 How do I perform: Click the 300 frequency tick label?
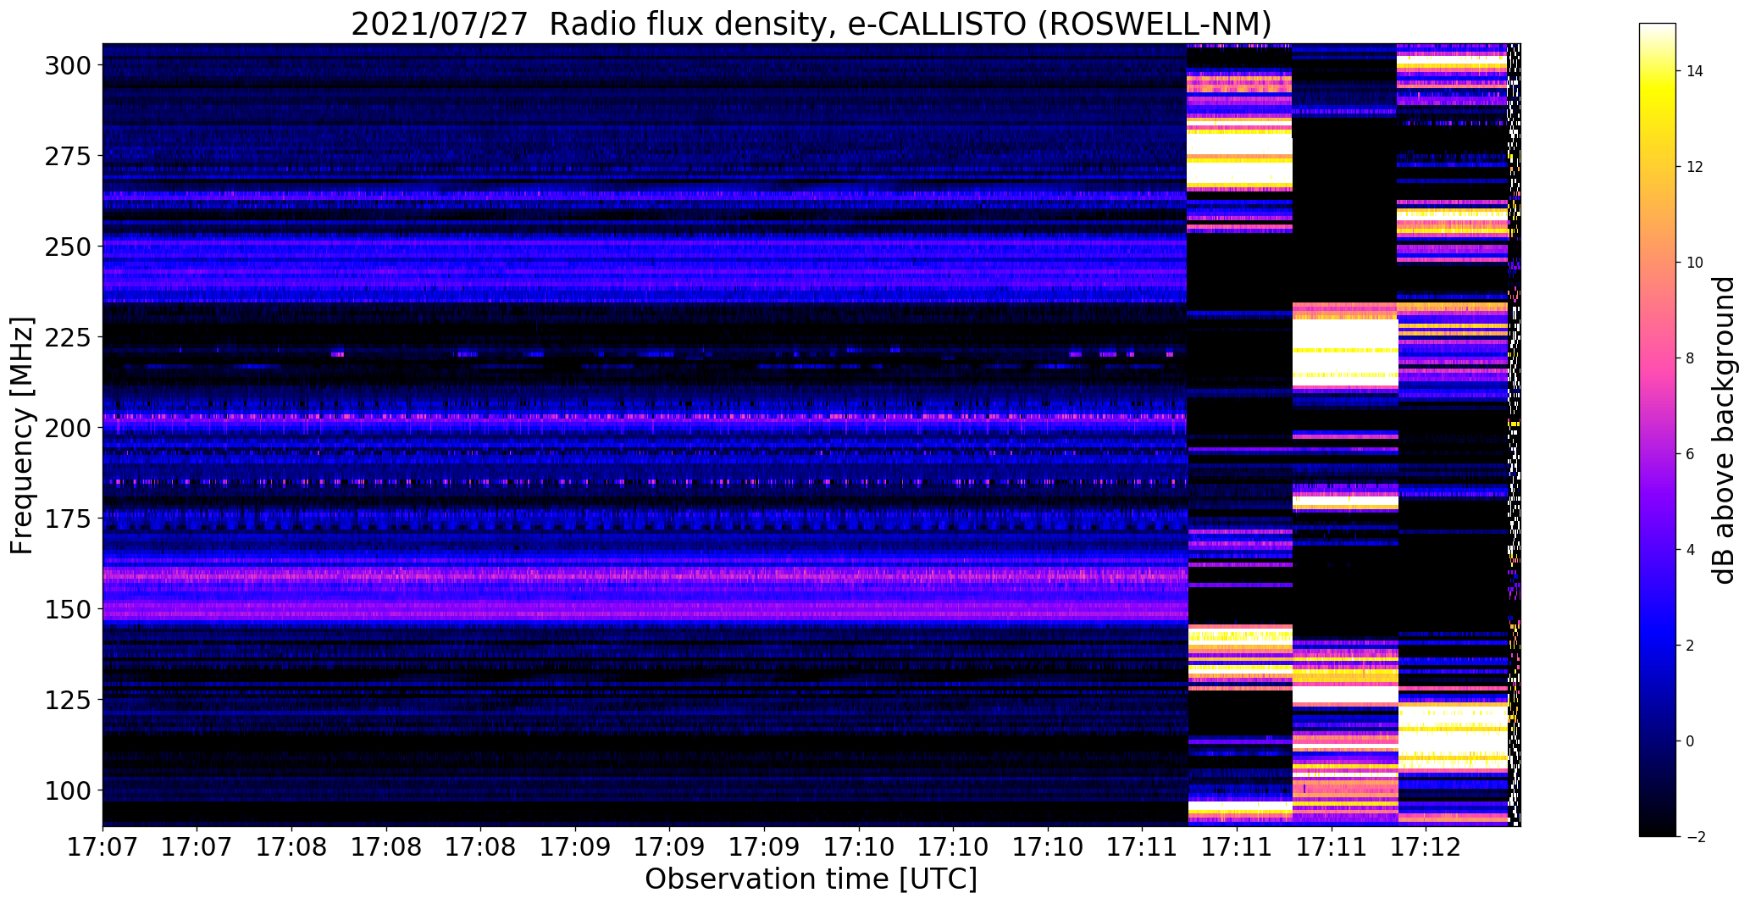pyautogui.click(x=69, y=65)
